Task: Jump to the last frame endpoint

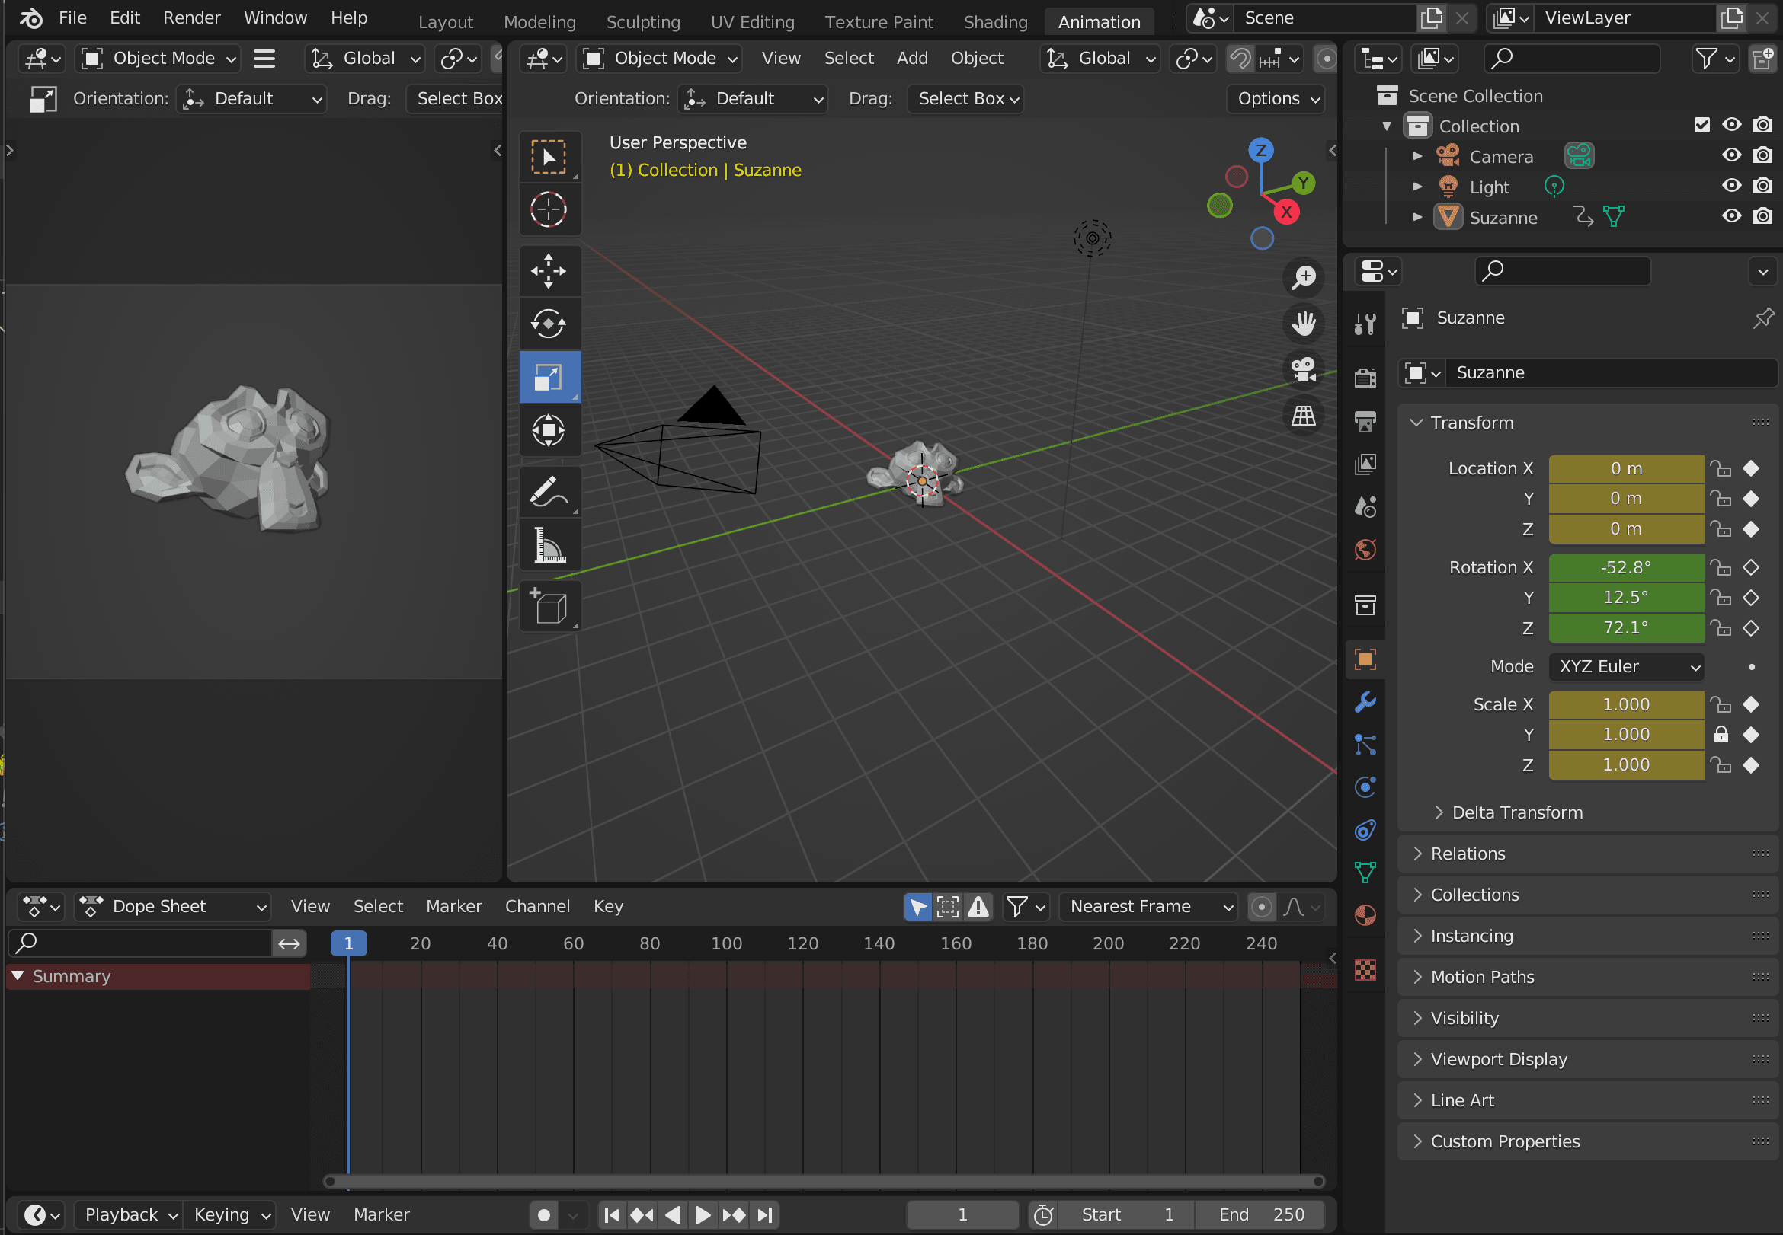Action: (765, 1216)
